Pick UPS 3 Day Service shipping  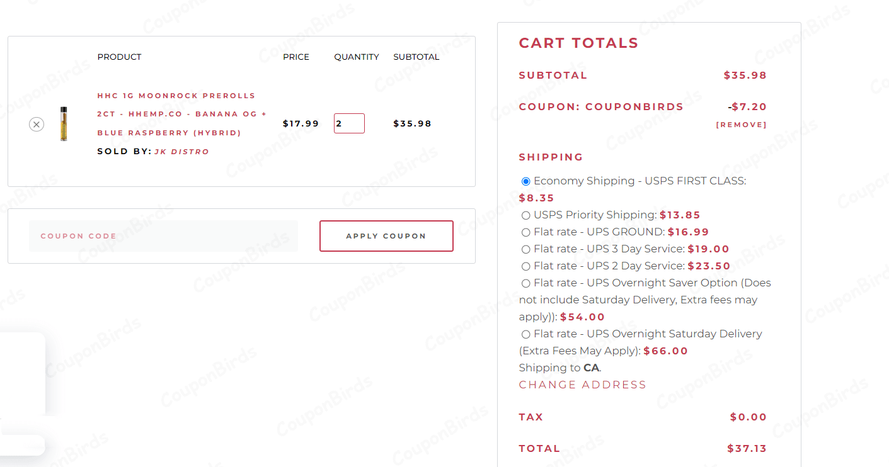coord(526,249)
